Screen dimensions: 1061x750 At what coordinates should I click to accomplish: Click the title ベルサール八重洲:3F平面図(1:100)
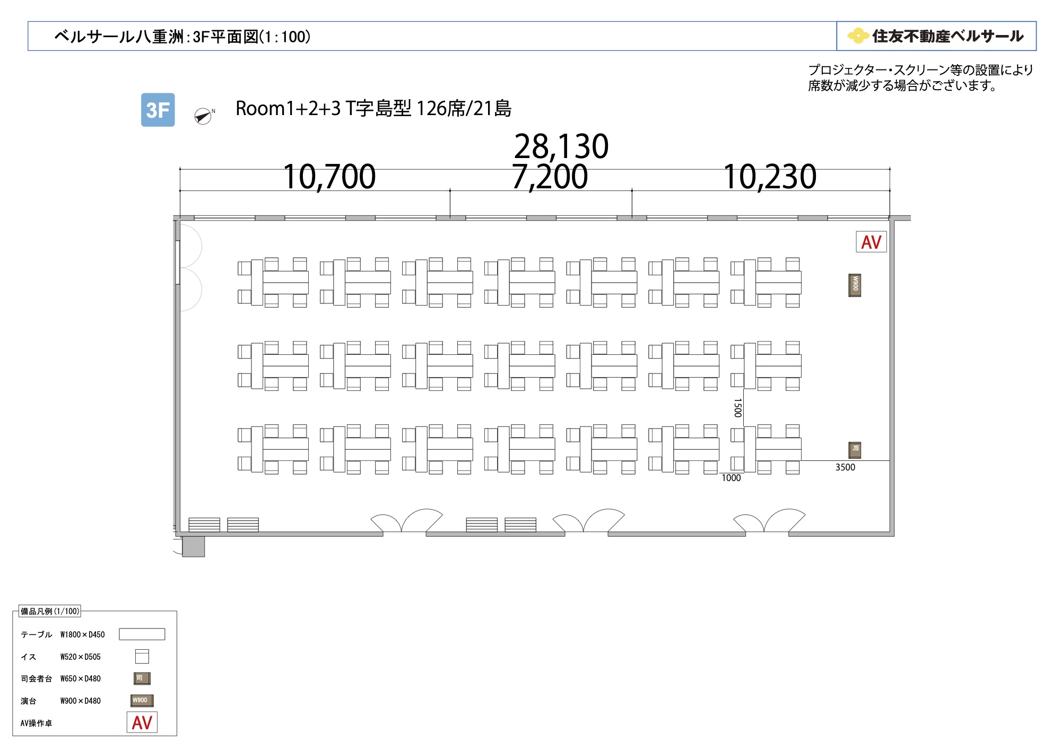pos(182,37)
